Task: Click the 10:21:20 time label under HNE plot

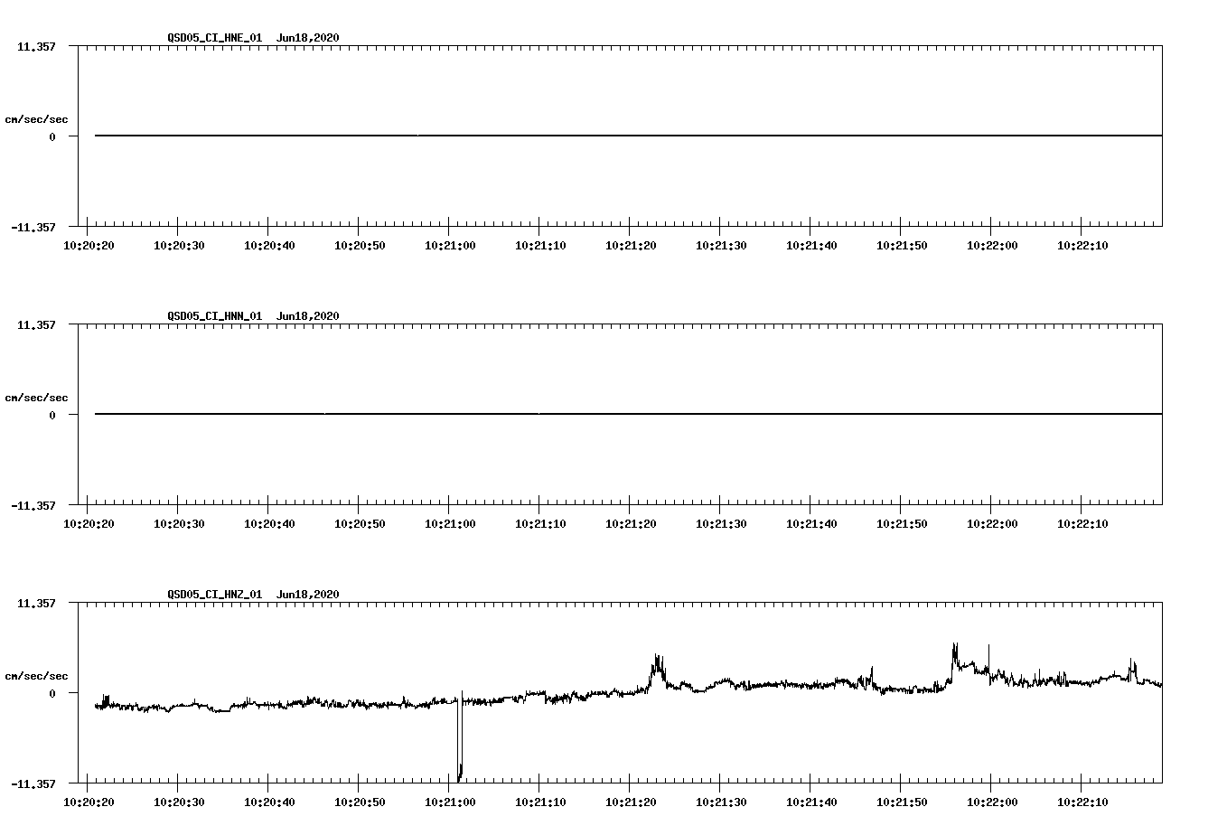Action: [631, 246]
